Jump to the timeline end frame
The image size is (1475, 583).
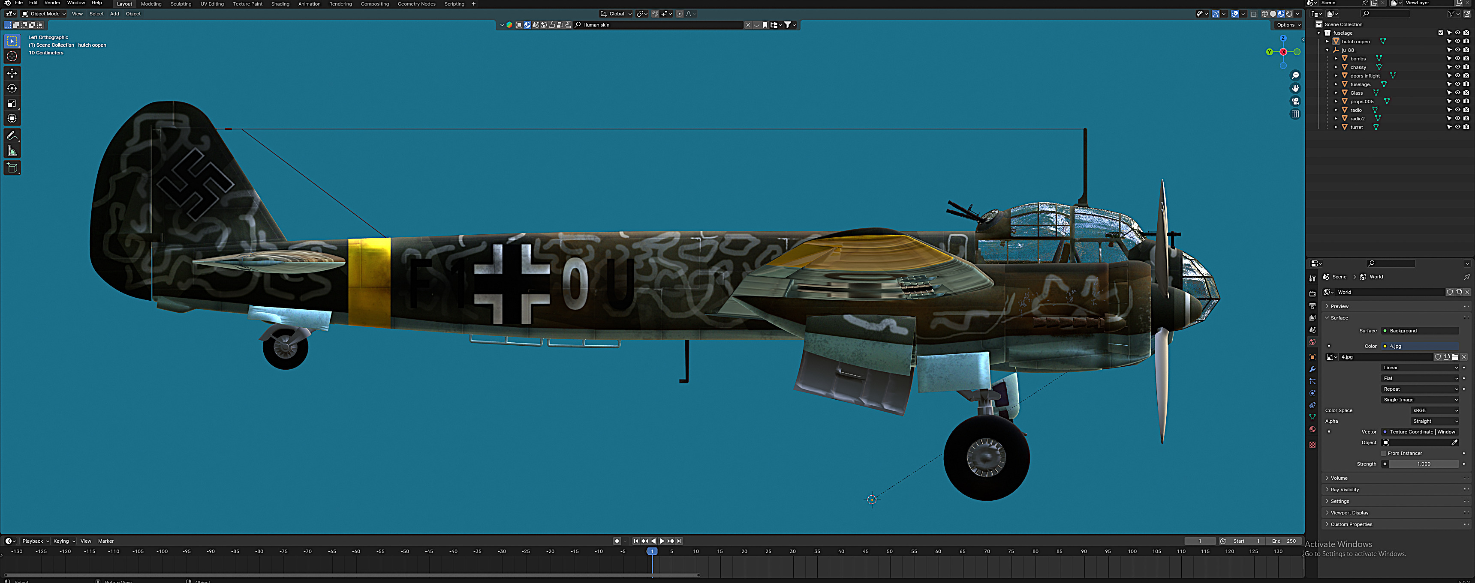pyautogui.click(x=680, y=541)
